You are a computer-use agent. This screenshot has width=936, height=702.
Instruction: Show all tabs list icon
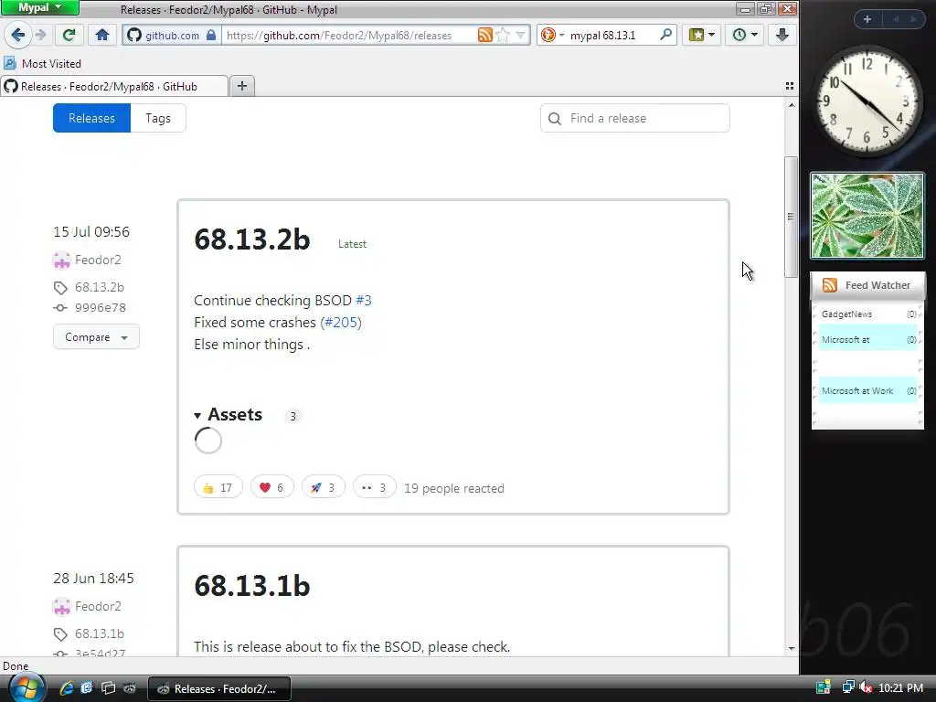[789, 87]
